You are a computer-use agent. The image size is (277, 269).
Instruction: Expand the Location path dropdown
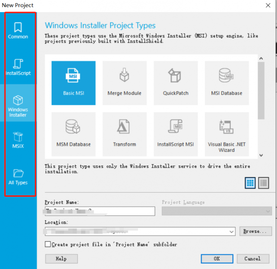[x=231, y=231]
